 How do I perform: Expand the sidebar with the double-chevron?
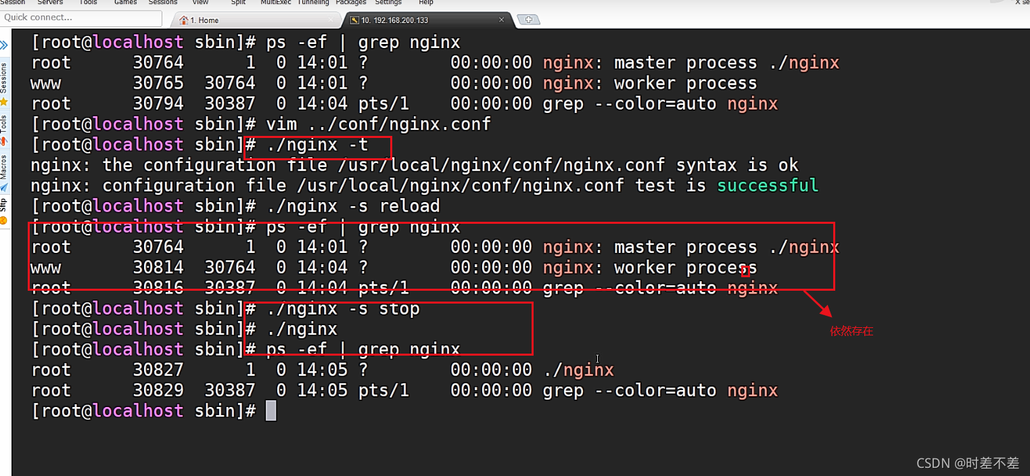pos(4,45)
